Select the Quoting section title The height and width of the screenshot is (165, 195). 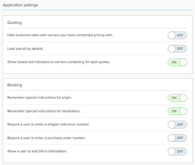point(15,23)
